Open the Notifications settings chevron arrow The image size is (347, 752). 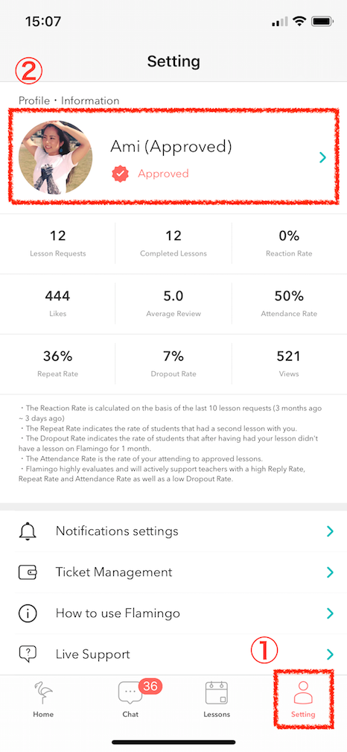pos(330,531)
